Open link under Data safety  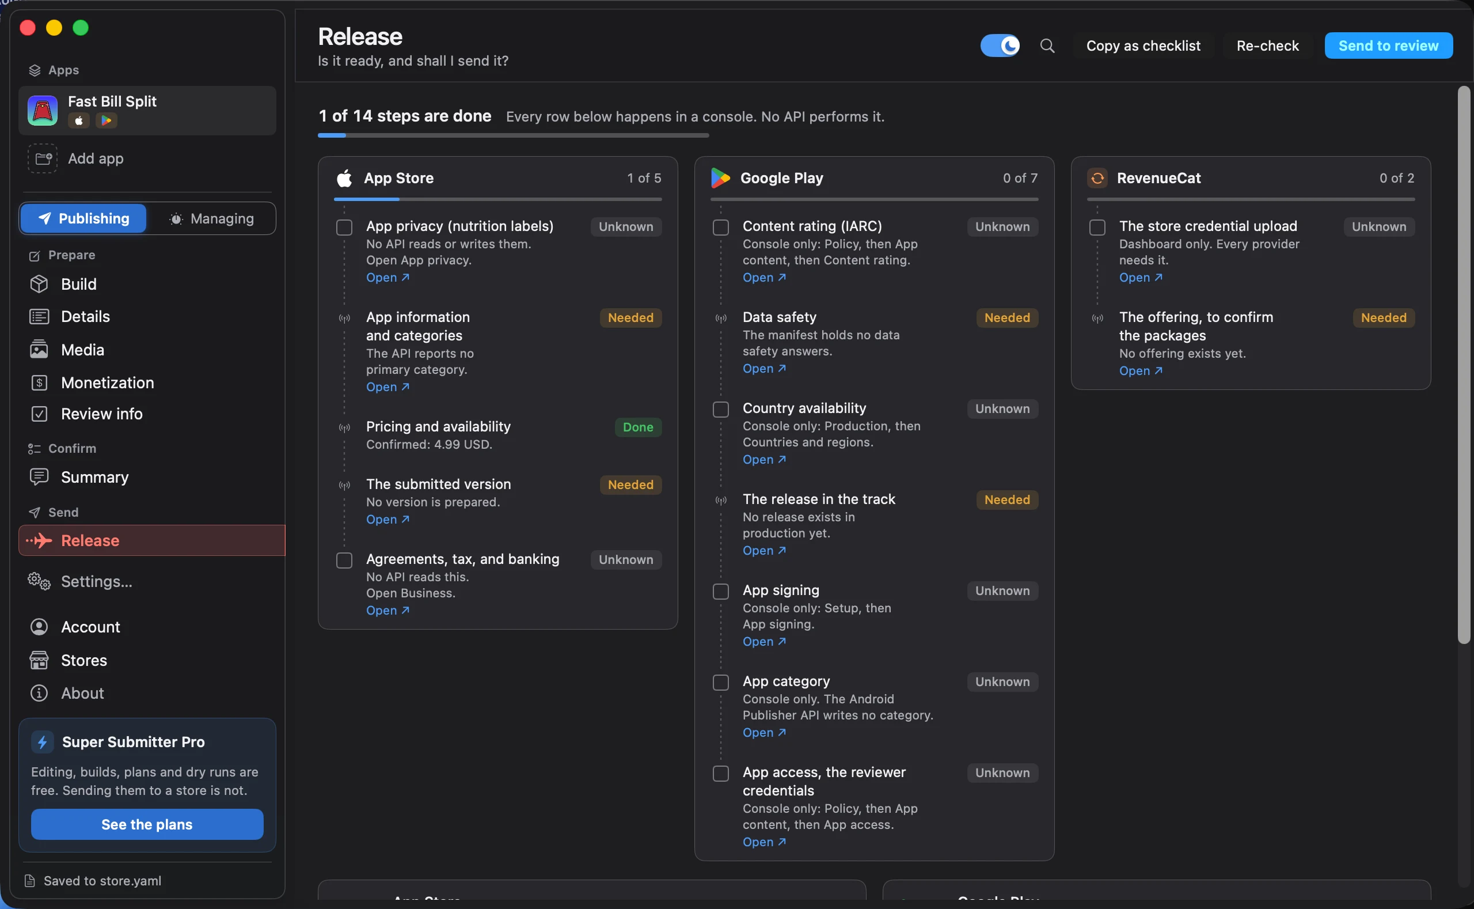coord(764,369)
